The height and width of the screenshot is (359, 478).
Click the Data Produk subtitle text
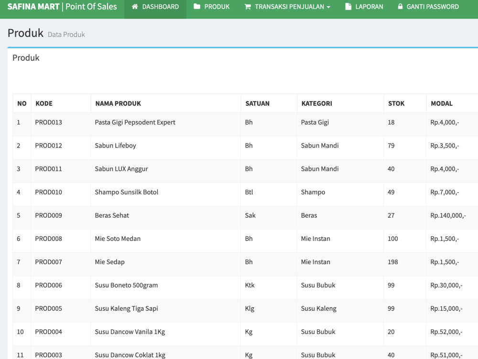(x=66, y=34)
